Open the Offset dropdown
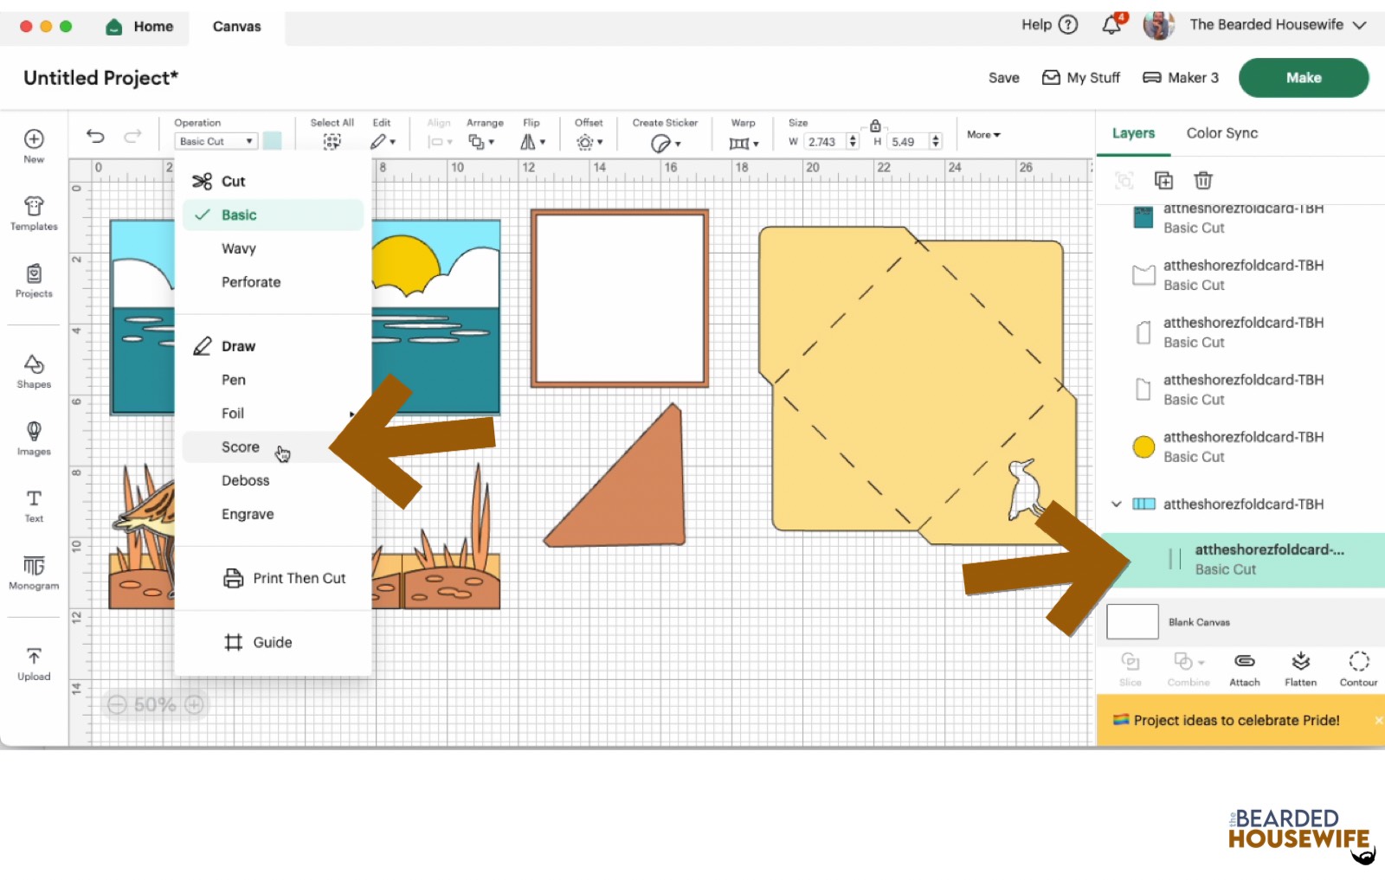 [589, 142]
